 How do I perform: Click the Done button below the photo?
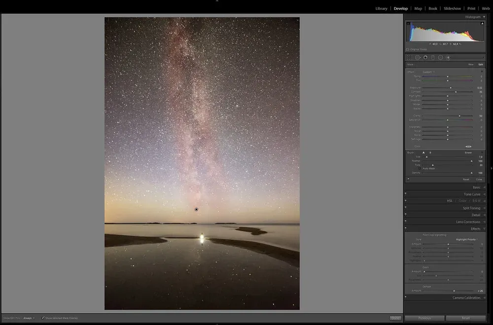tap(395, 318)
